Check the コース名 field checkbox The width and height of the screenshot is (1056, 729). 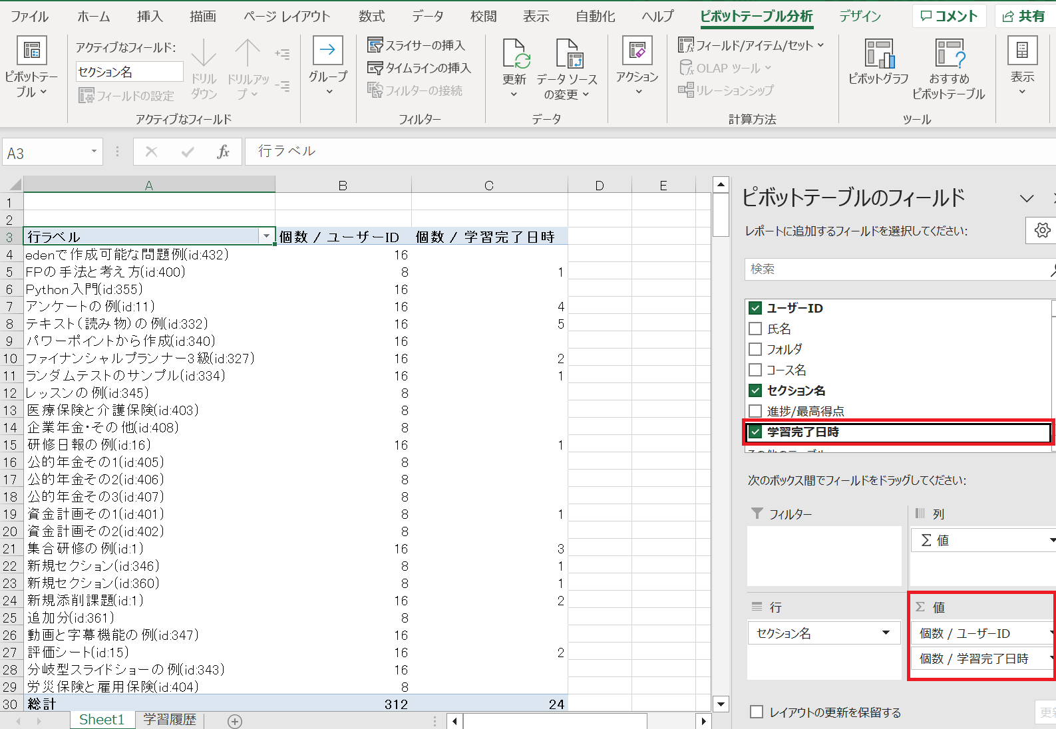tap(755, 370)
